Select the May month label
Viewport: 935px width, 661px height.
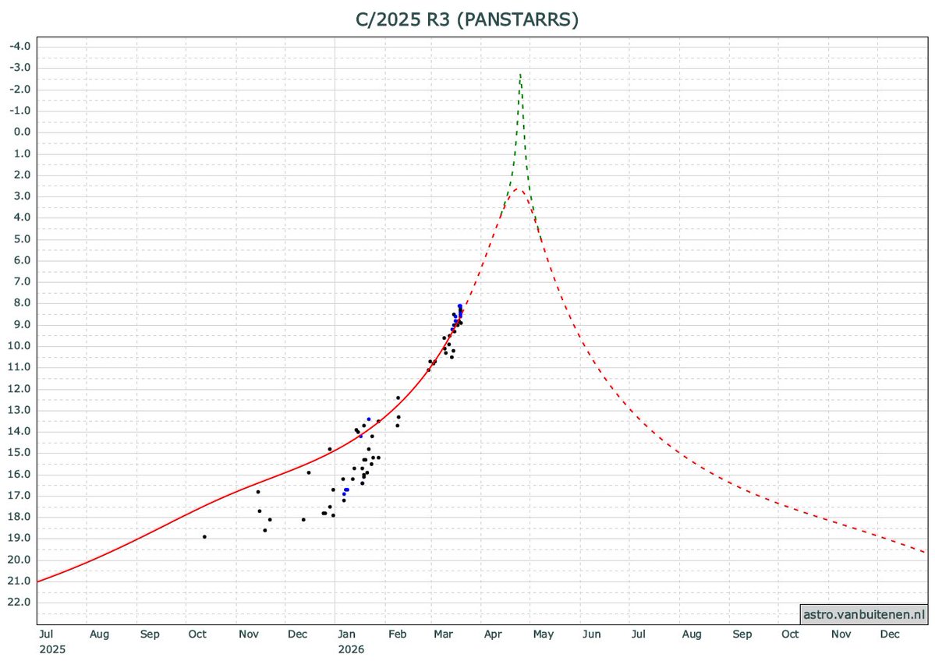point(544,634)
